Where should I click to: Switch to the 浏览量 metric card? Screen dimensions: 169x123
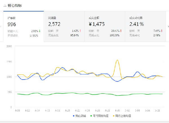[x=64, y=26]
